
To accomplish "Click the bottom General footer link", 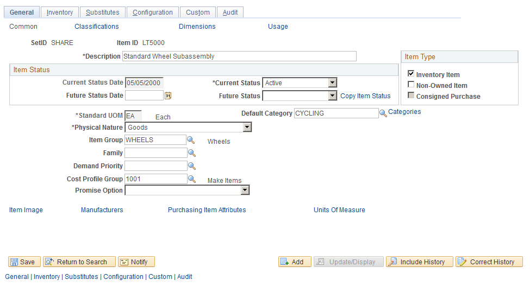I will point(17,277).
